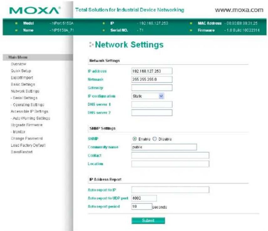Image resolution: width=268 pixels, height=231 pixels.
Task: Open Load Factory Default
Action: click(x=28, y=145)
